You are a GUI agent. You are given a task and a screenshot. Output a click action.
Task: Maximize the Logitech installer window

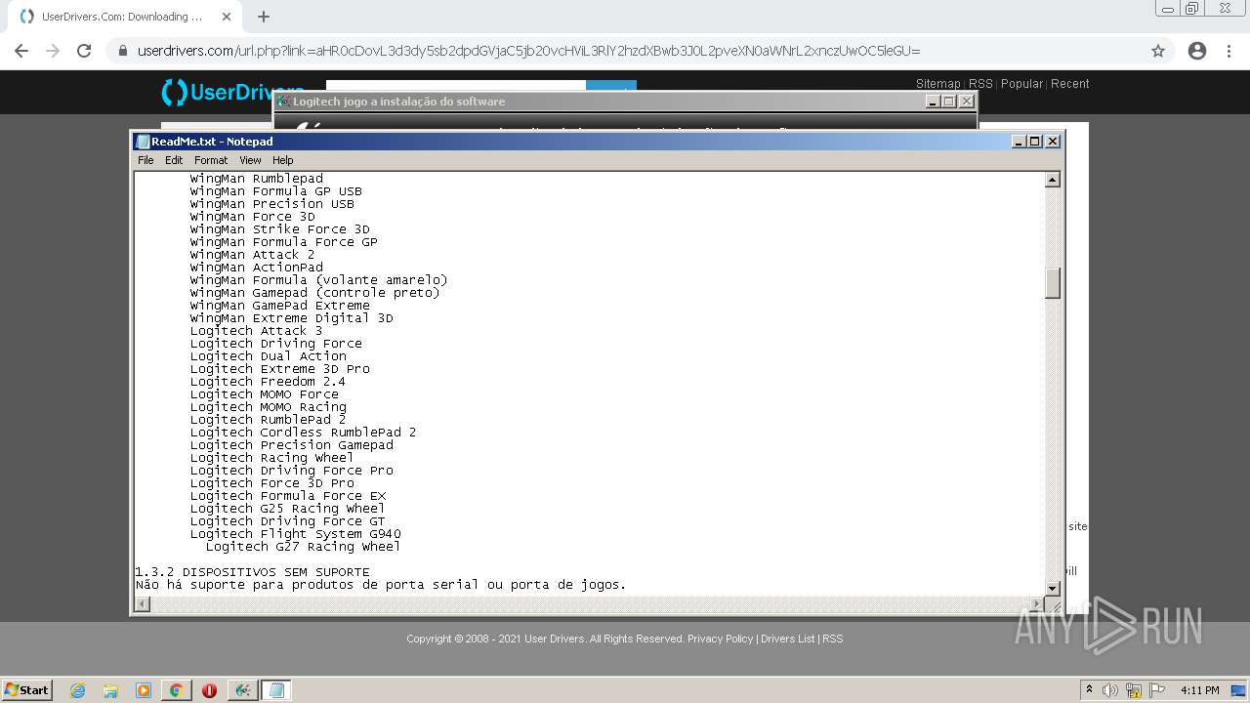click(x=949, y=102)
